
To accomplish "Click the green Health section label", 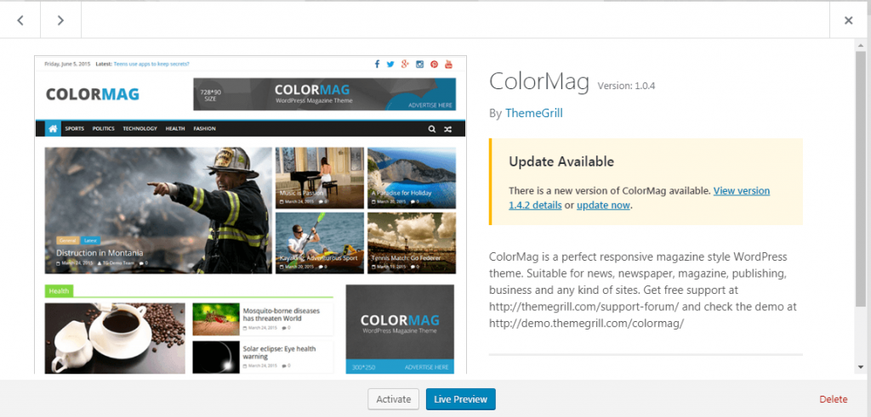I will 59,291.
